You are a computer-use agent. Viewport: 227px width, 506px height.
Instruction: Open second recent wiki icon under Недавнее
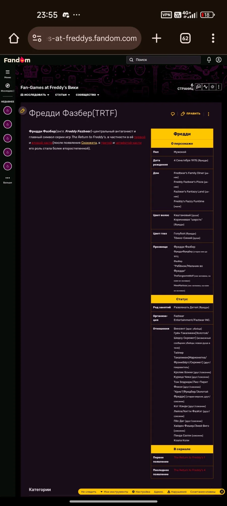[8, 124]
